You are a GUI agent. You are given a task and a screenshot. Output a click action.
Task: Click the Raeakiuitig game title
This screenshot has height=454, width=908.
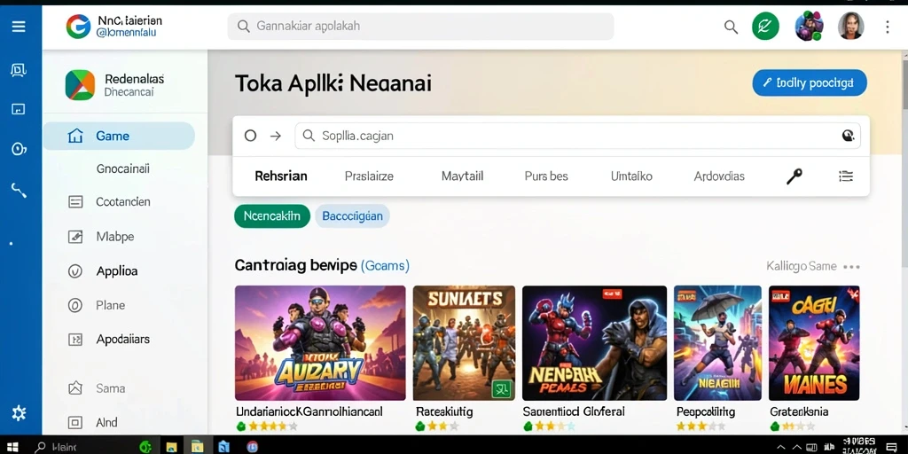(x=444, y=411)
